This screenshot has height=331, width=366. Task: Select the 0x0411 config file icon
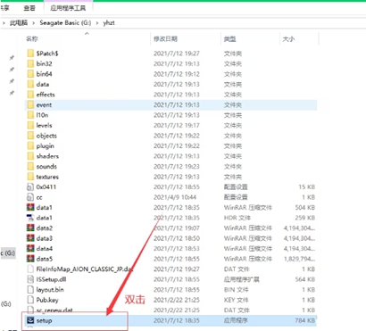click(30, 186)
